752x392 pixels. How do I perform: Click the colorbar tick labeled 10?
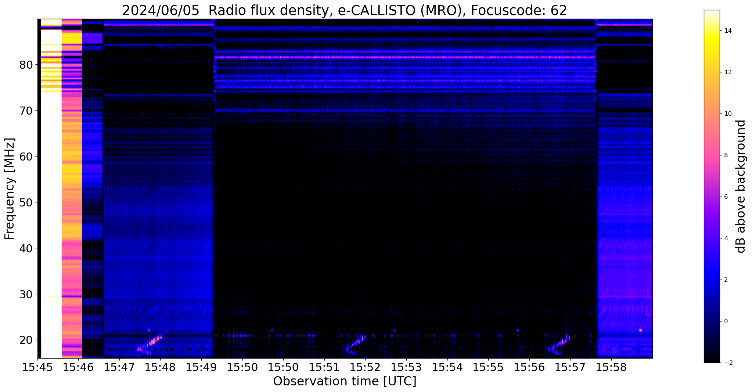click(727, 114)
